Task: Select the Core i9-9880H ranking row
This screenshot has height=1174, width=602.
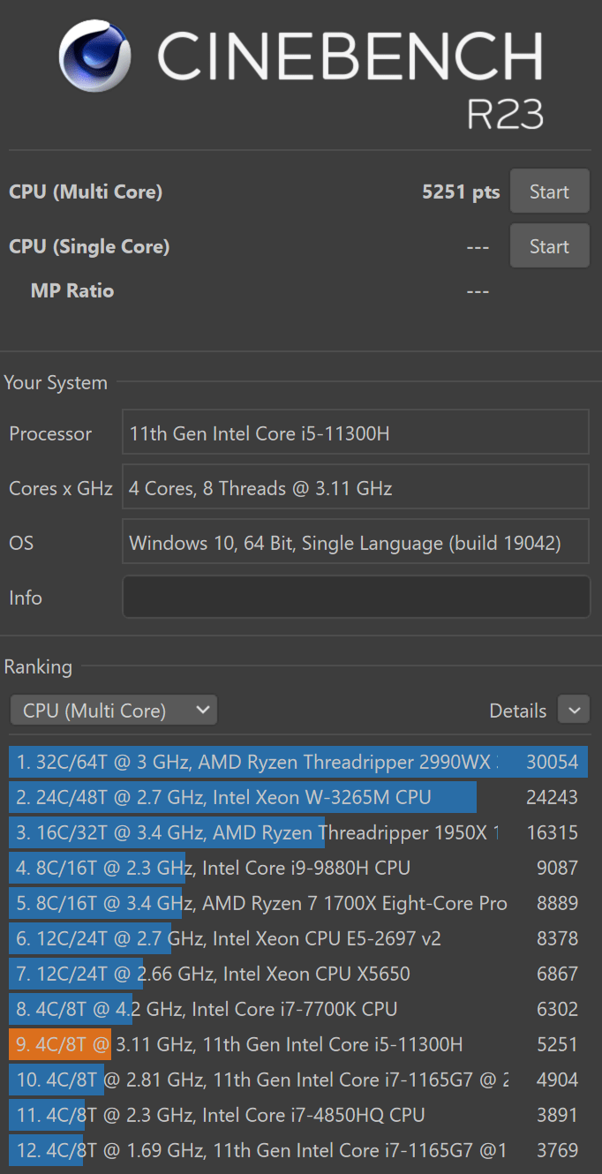Action: [x=298, y=868]
